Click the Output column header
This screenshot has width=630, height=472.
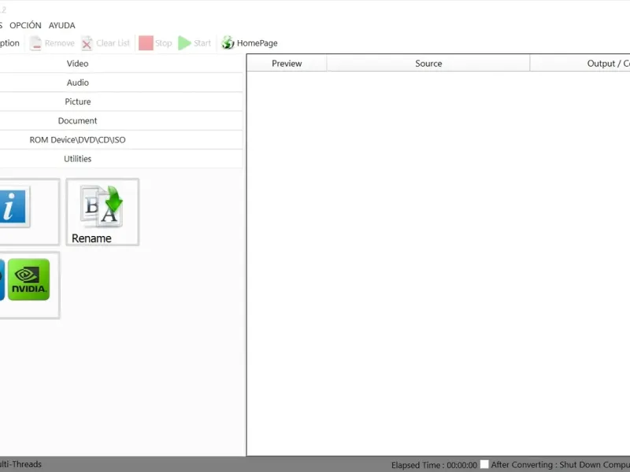pos(580,64)
